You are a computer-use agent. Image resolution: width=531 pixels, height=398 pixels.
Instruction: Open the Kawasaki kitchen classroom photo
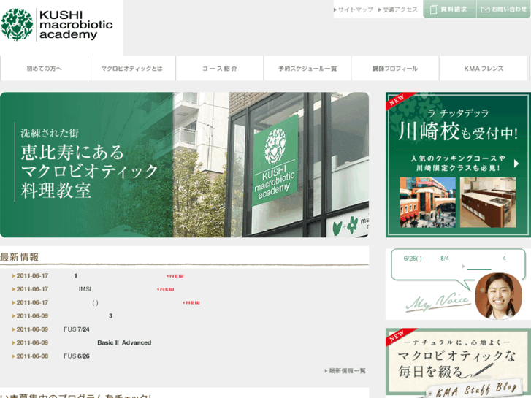pyautogui.click(x=488, y=202)
